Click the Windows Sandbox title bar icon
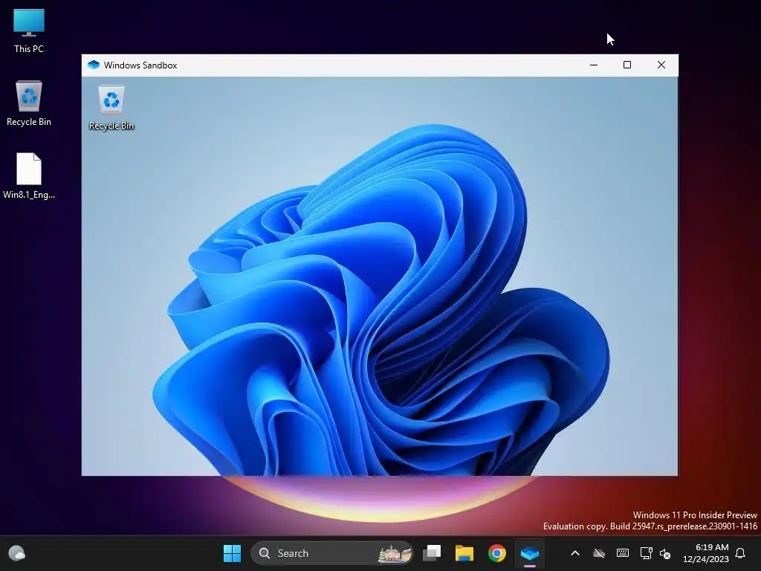This screenshot has width=761, height=571. pyautogui.click(x=94, y=65)
